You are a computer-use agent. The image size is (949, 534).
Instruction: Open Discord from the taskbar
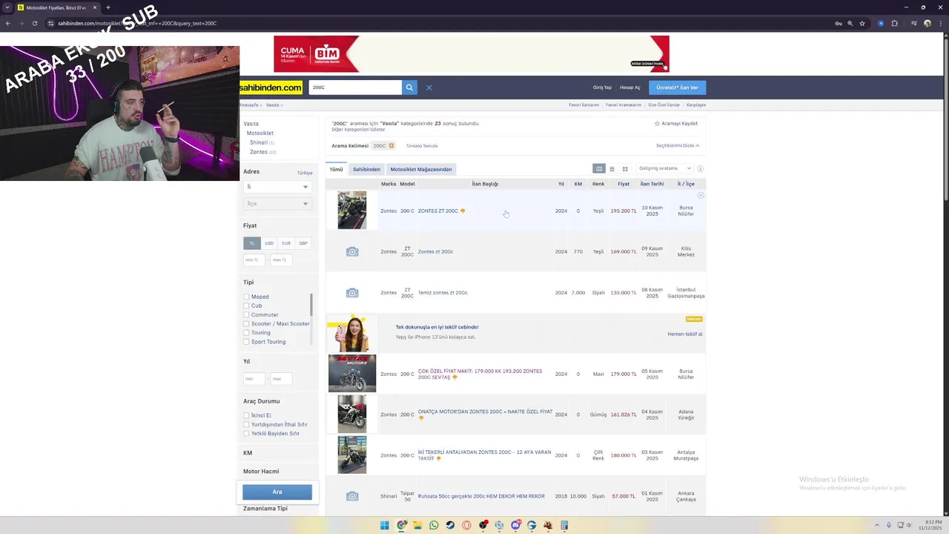pos(515,525)
